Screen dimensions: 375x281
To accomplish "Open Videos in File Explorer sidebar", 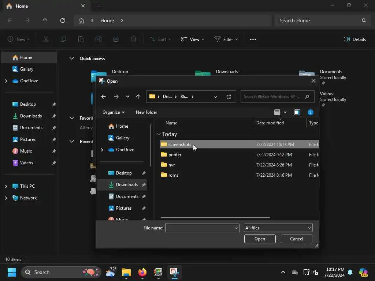I will tap(26, 163).
